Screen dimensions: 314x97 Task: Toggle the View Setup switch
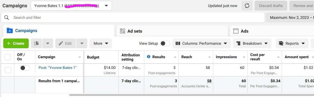[165, 43]
